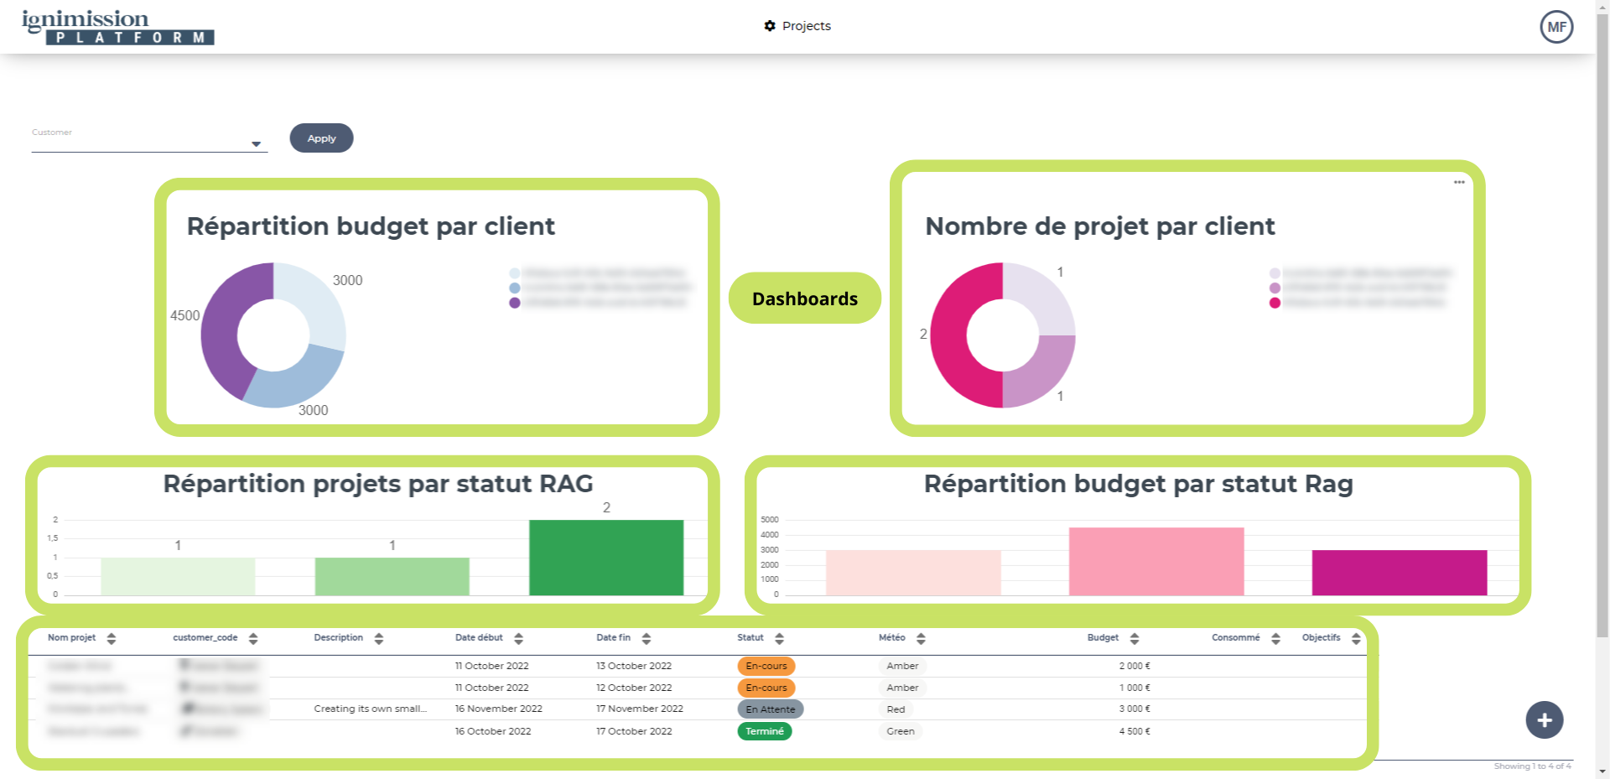The width and height of the screenshot is (1610, 779).
Task: Sort table by Date début column
Action: coord(518,639)
